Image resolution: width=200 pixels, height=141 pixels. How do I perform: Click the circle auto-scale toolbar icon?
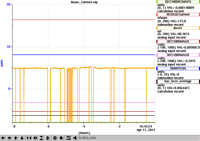(x=55, y=138)
